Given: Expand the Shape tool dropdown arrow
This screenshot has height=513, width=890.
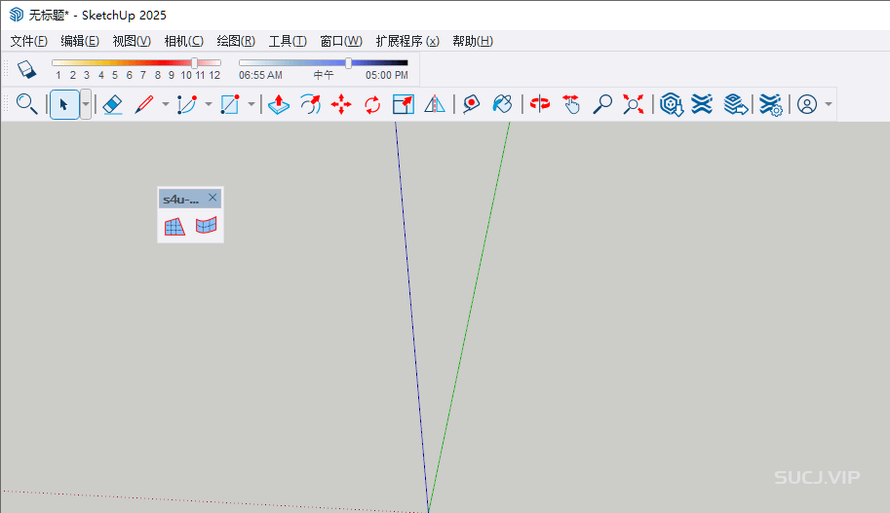Looking at the screenshot, I should [x=251, y=104].
